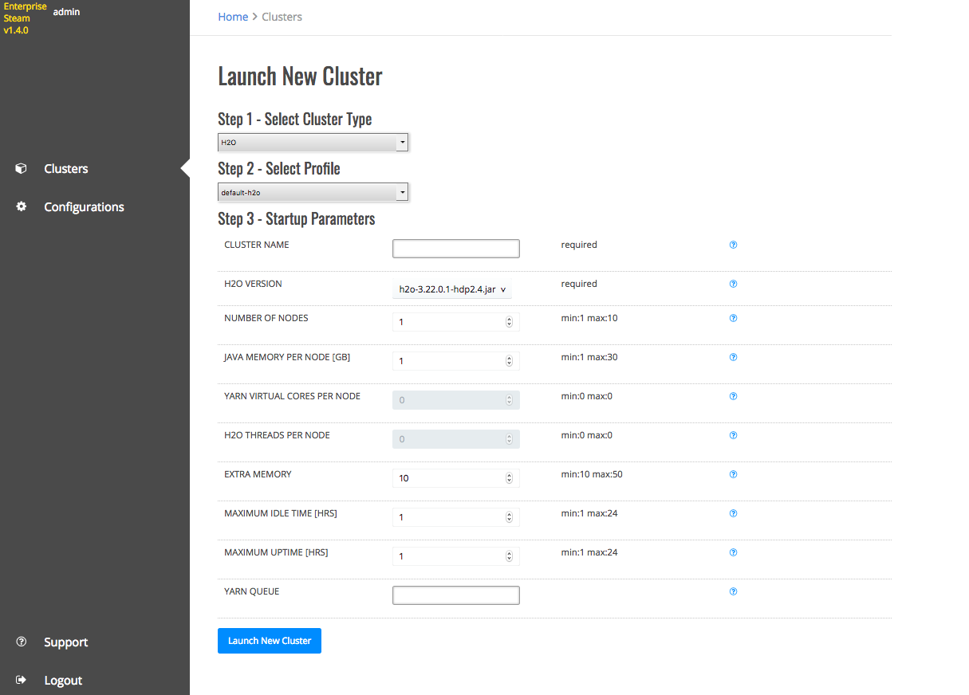Click the 'min:10 max:50' hint text
Viewport: 969px width, 695px height.
pos(592,474)
